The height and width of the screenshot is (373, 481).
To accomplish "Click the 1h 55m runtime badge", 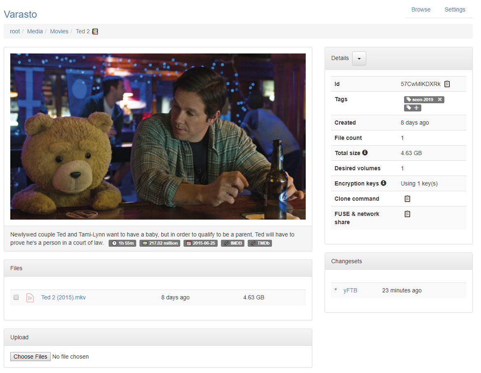I will pyautogui.click(x=122, y=243).
